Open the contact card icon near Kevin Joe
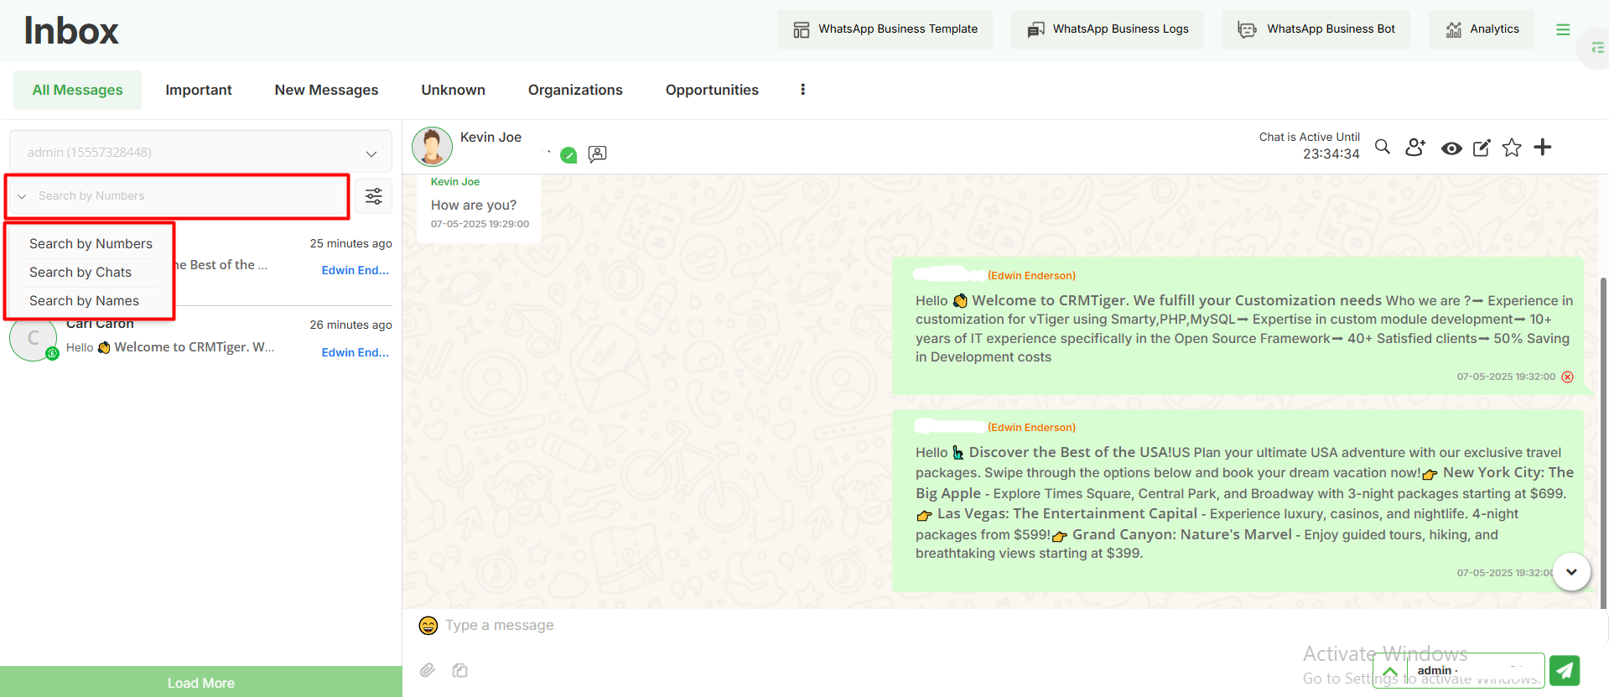Viewport: 1609px width, 697px height. [x=597, y=154]
